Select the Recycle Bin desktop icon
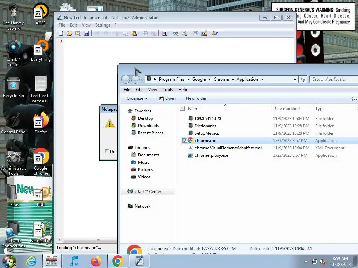This screenshot has width=358, height=268. [x=14, y=88]
